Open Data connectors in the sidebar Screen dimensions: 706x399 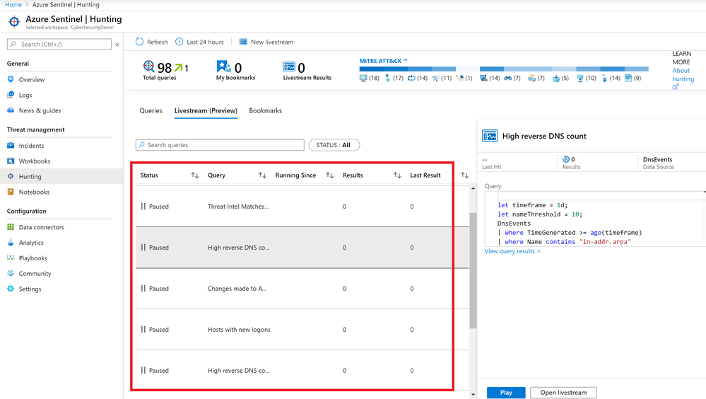coord(42,227)
